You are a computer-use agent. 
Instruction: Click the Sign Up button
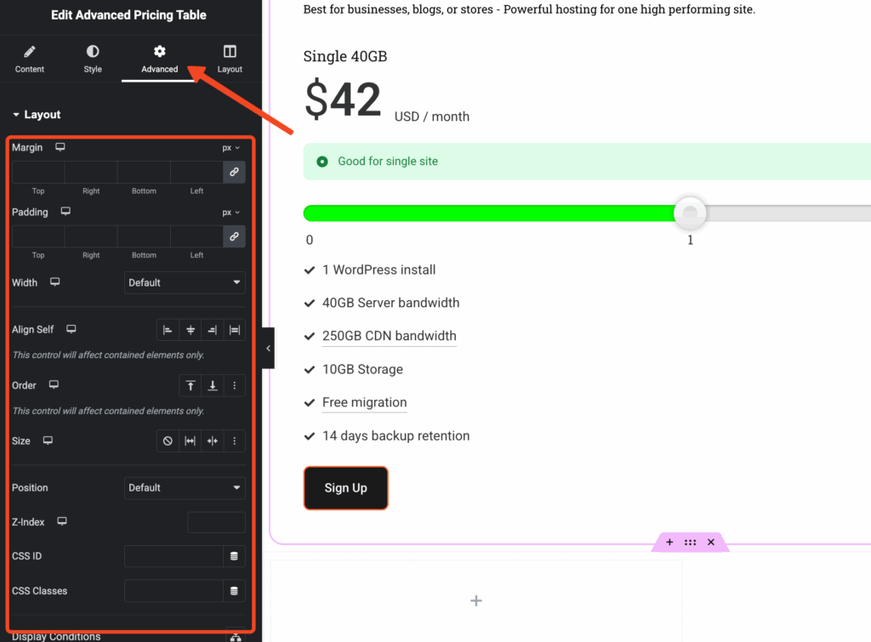tap(345, 488)
